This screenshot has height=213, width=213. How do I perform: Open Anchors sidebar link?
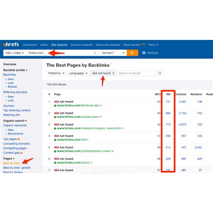[9, 106]
